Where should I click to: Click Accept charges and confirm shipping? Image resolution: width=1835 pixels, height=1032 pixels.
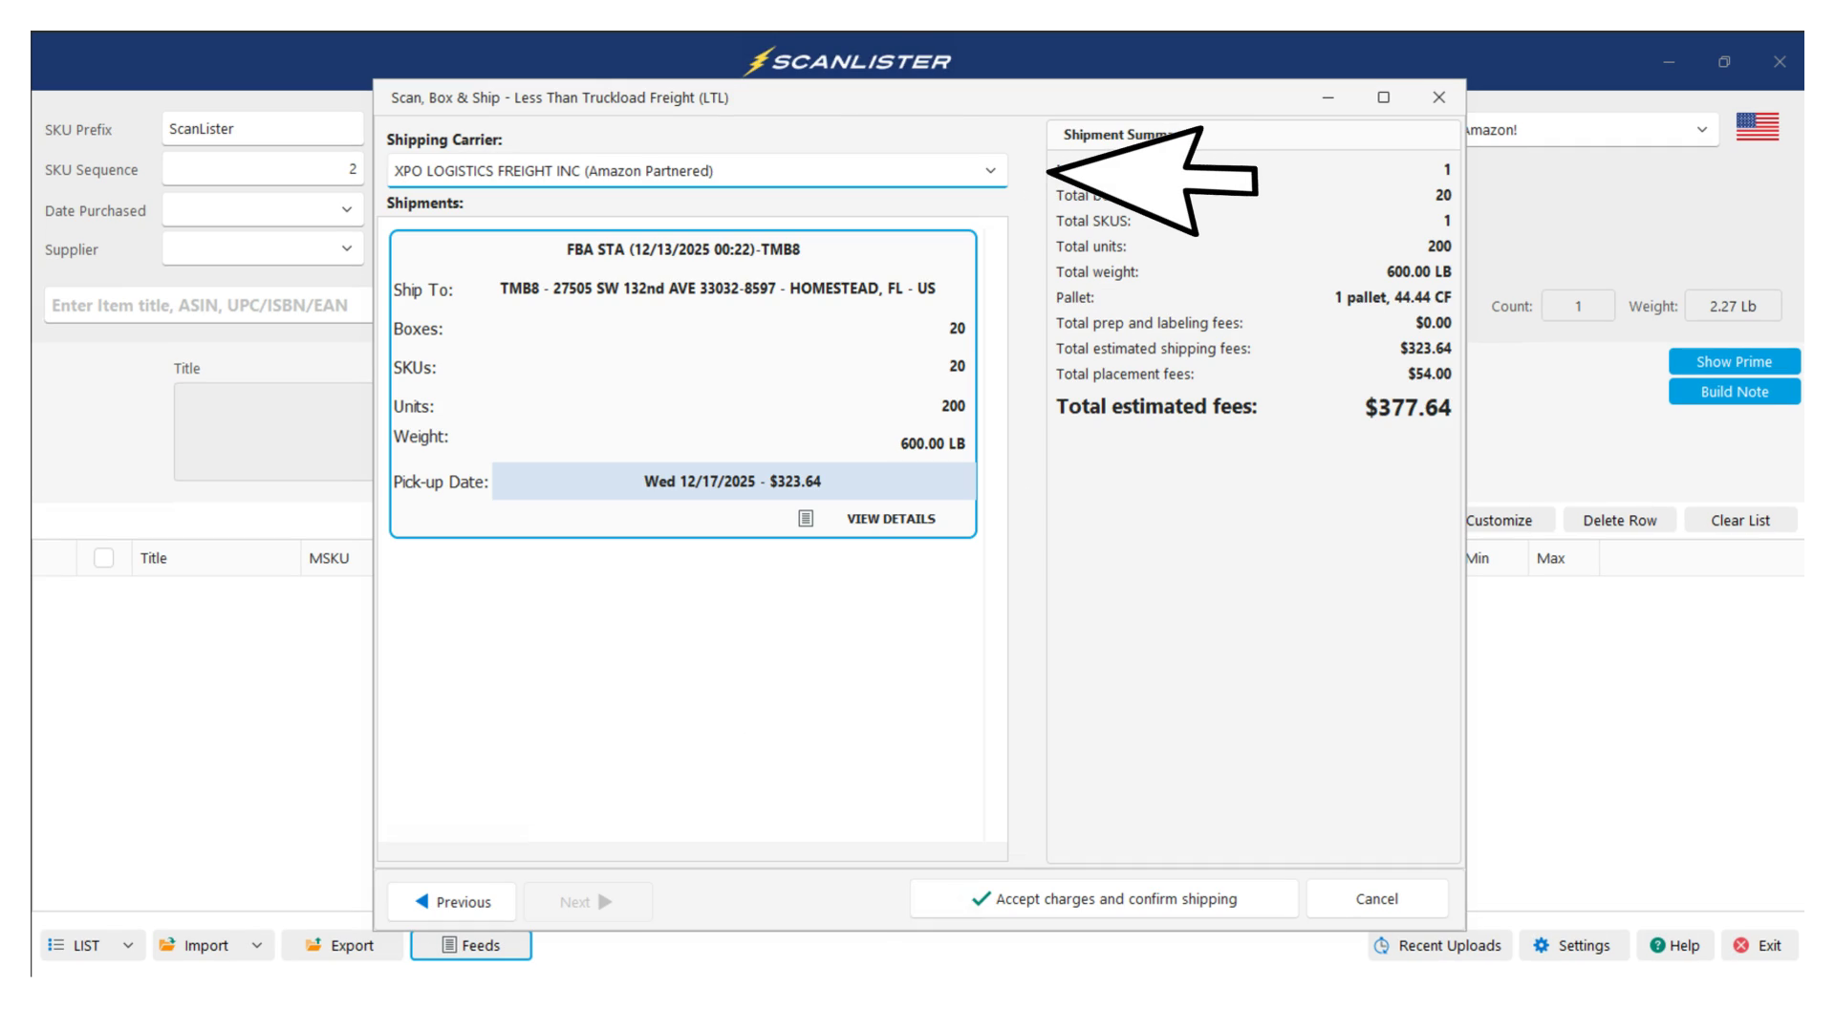[x=1104, y=899]
